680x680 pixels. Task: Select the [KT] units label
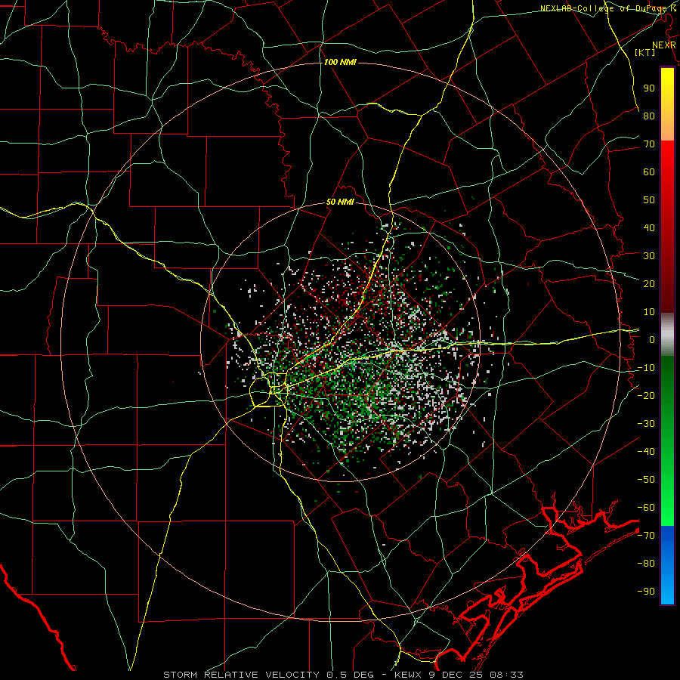(644, 52)
